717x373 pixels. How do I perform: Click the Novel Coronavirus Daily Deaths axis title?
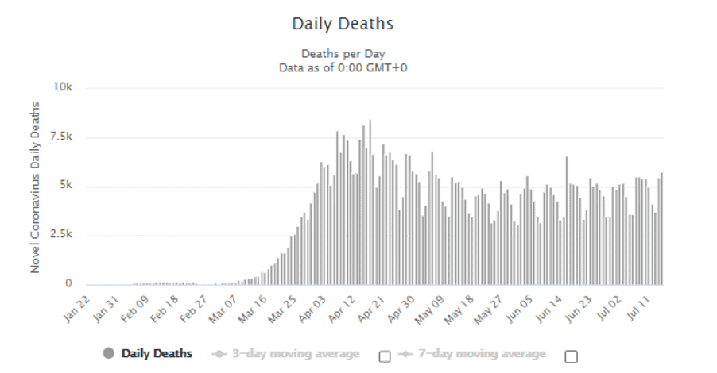coord(35,187)
